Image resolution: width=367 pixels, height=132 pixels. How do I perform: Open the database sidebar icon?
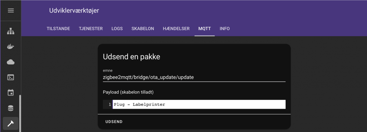coord(11,108)
